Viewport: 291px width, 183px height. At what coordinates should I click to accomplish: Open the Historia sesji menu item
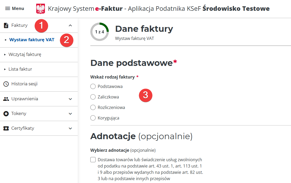pos(24,84)
